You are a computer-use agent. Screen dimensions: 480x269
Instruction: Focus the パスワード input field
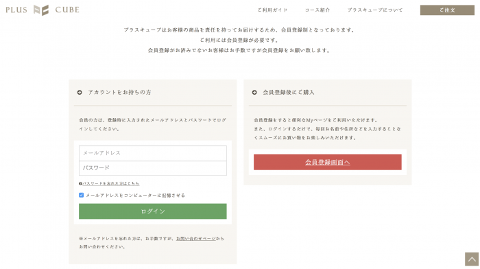pos(153,168)
